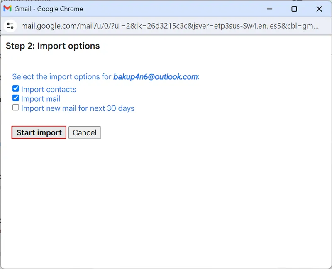Close the Gmail import popup window

pyautogui.click(x=319, y=9)
